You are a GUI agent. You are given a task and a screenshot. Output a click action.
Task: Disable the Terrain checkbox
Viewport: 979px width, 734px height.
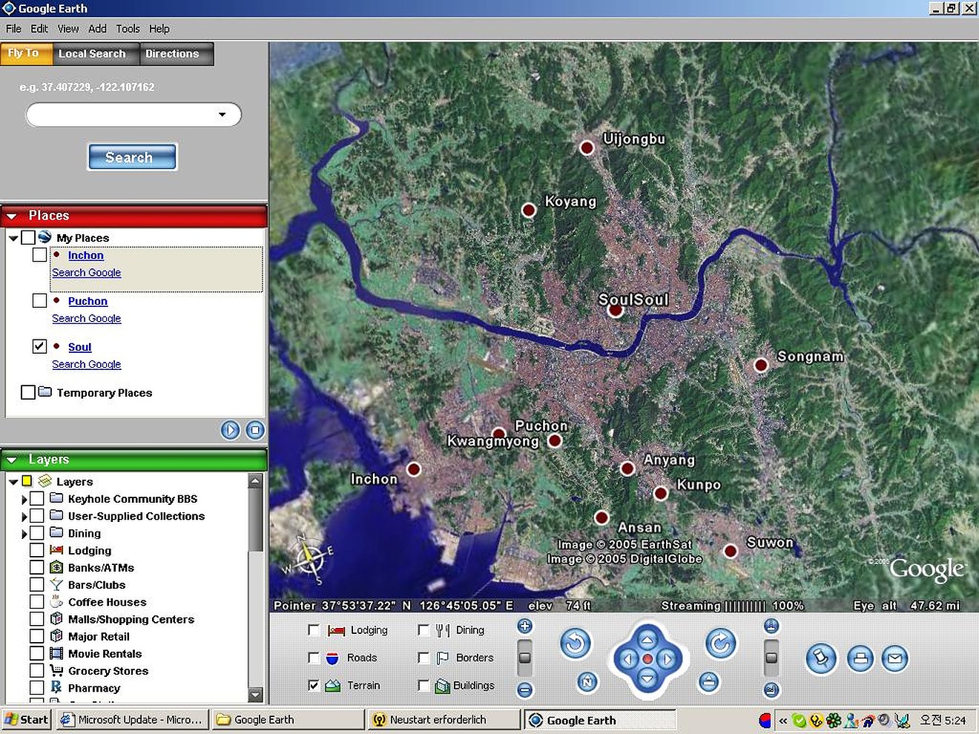point(314,685)
